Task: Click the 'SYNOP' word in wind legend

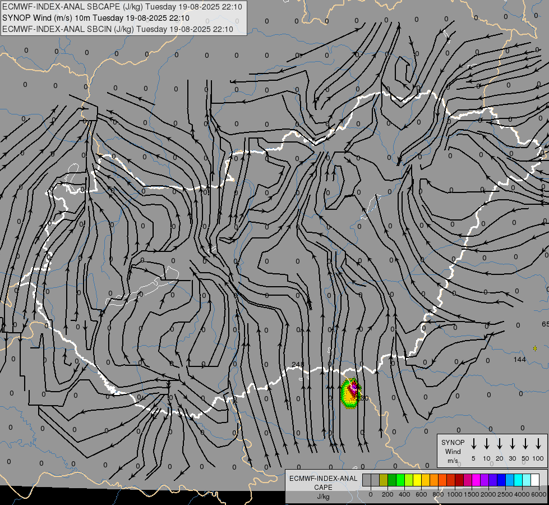Action: (x=453, y=442)
